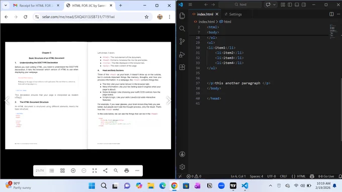Search within the document reader
342x192 pixels.
[116, 171]
